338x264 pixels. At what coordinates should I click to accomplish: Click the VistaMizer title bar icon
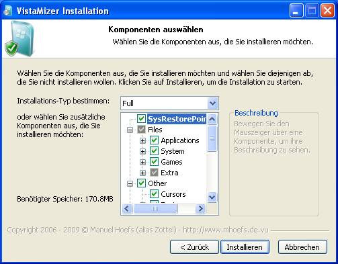(x=8, y=11)
